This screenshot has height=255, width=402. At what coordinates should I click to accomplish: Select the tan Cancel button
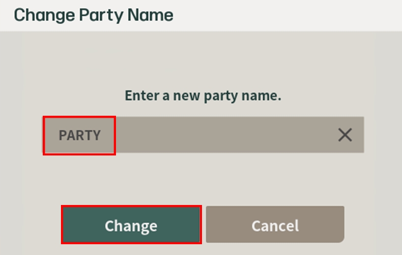pyautogui.click(x=275, y=225)
